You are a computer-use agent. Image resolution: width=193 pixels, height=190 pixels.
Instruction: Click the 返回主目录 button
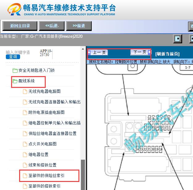pyautogui.click(x=20, y=26)
